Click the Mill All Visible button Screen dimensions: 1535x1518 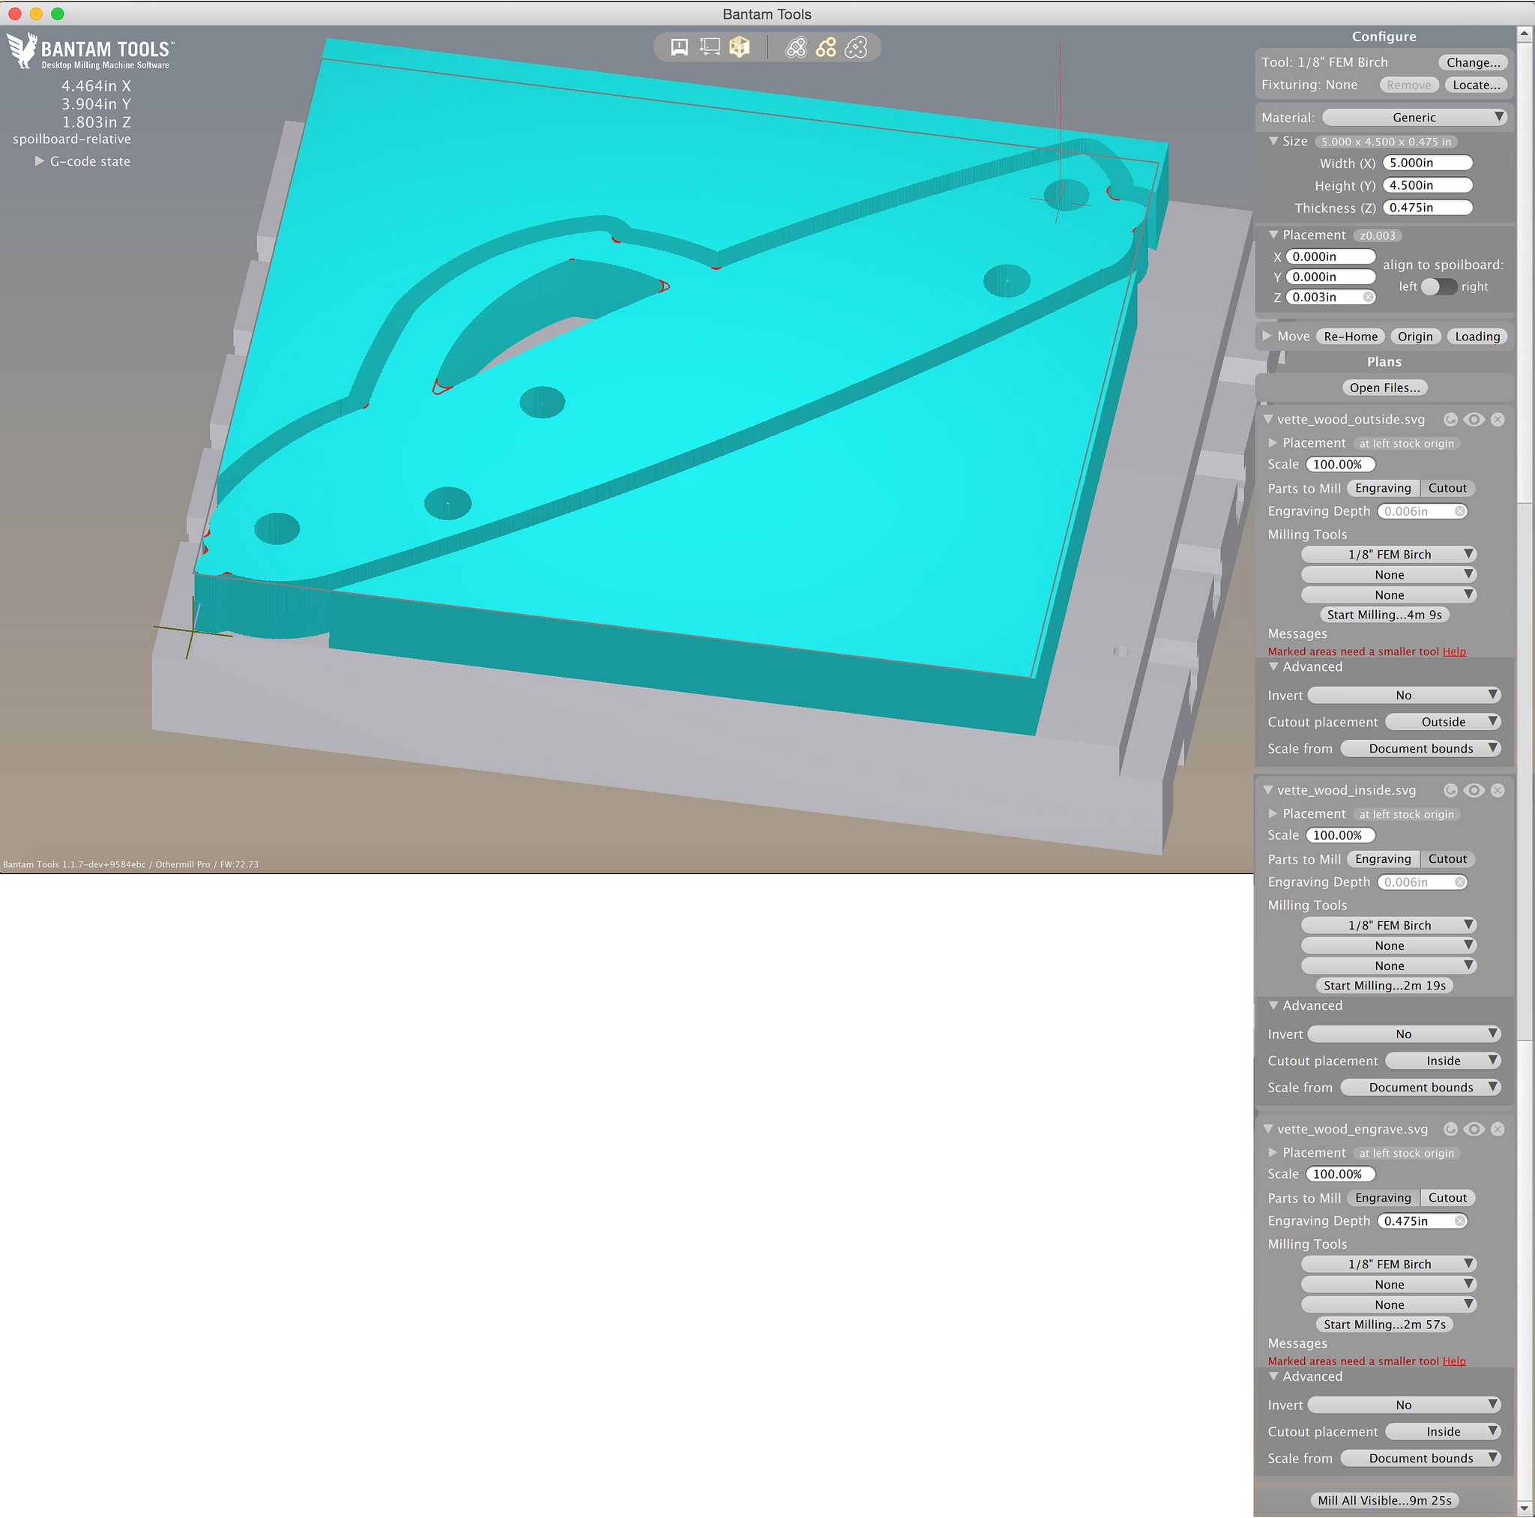tap(1384, 1501)
